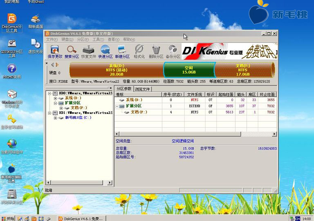Close the left tree pane
Screen dimensions: 314x221
point(110,88)
